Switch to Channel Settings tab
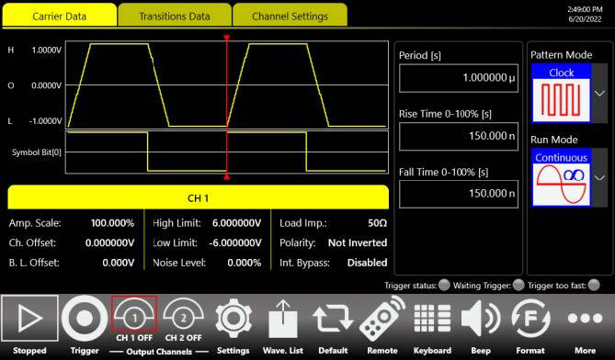Image resolution: width=615 pixels, height=360 pixels. coord(290,16)
